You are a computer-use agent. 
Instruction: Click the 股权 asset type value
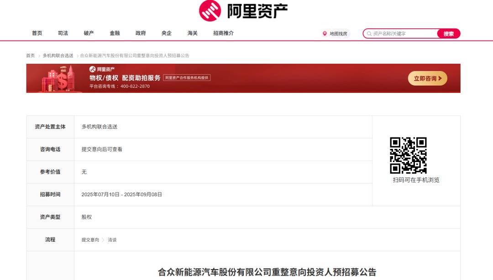86,217
